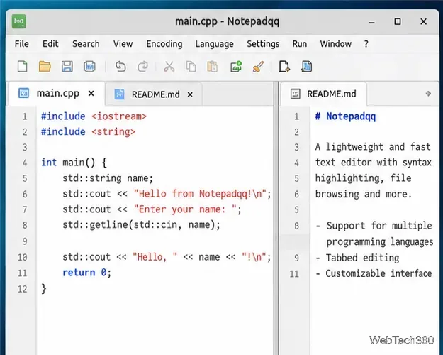Click the Save All toolbar icon
Viewport: 443px width, 355px height.
89,67
